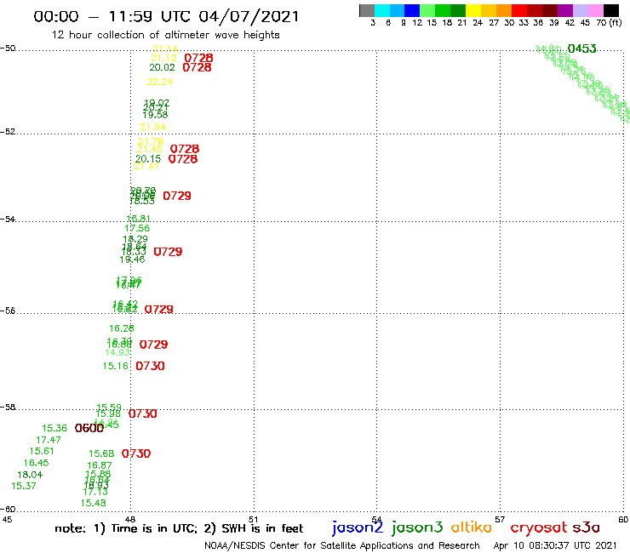Click the 'Apr 10 08:30:37 UTC 2021' timestamp
The width and height of the screenshot is (630, 553).
(555, 545)
